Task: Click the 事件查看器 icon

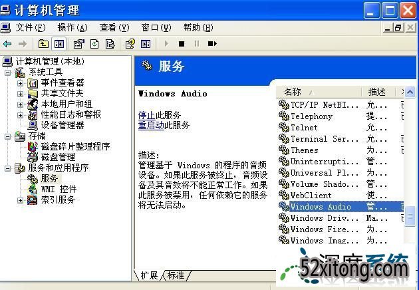Action: tap(33, 83)
